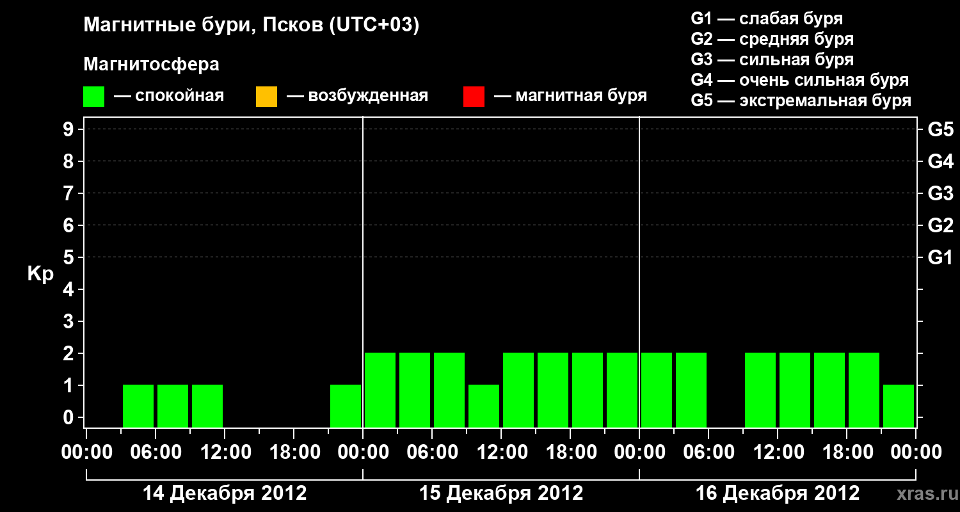Click the '16 Декабря 2012' date label

pos(778,493)
